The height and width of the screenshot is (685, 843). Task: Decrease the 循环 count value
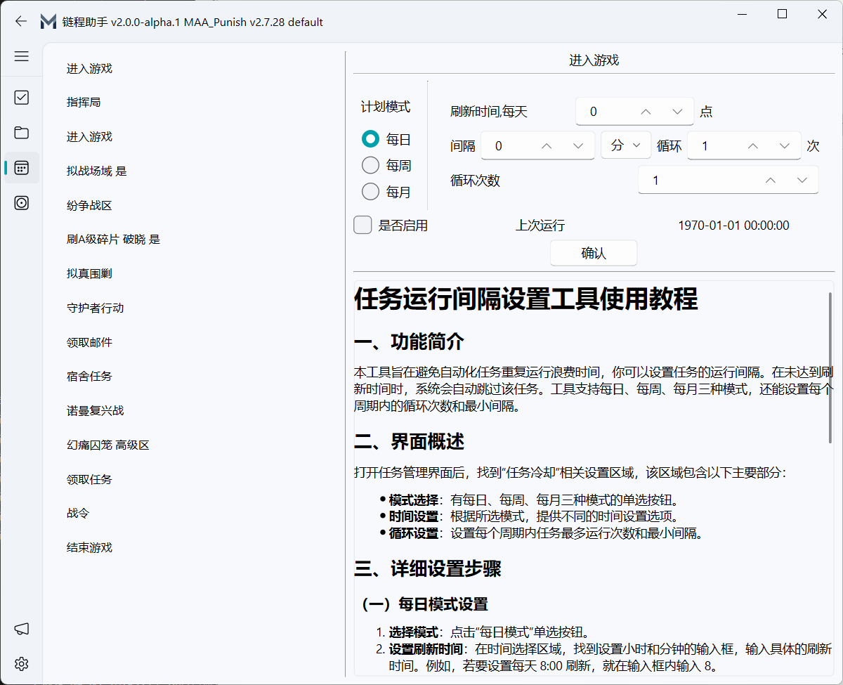785,146
